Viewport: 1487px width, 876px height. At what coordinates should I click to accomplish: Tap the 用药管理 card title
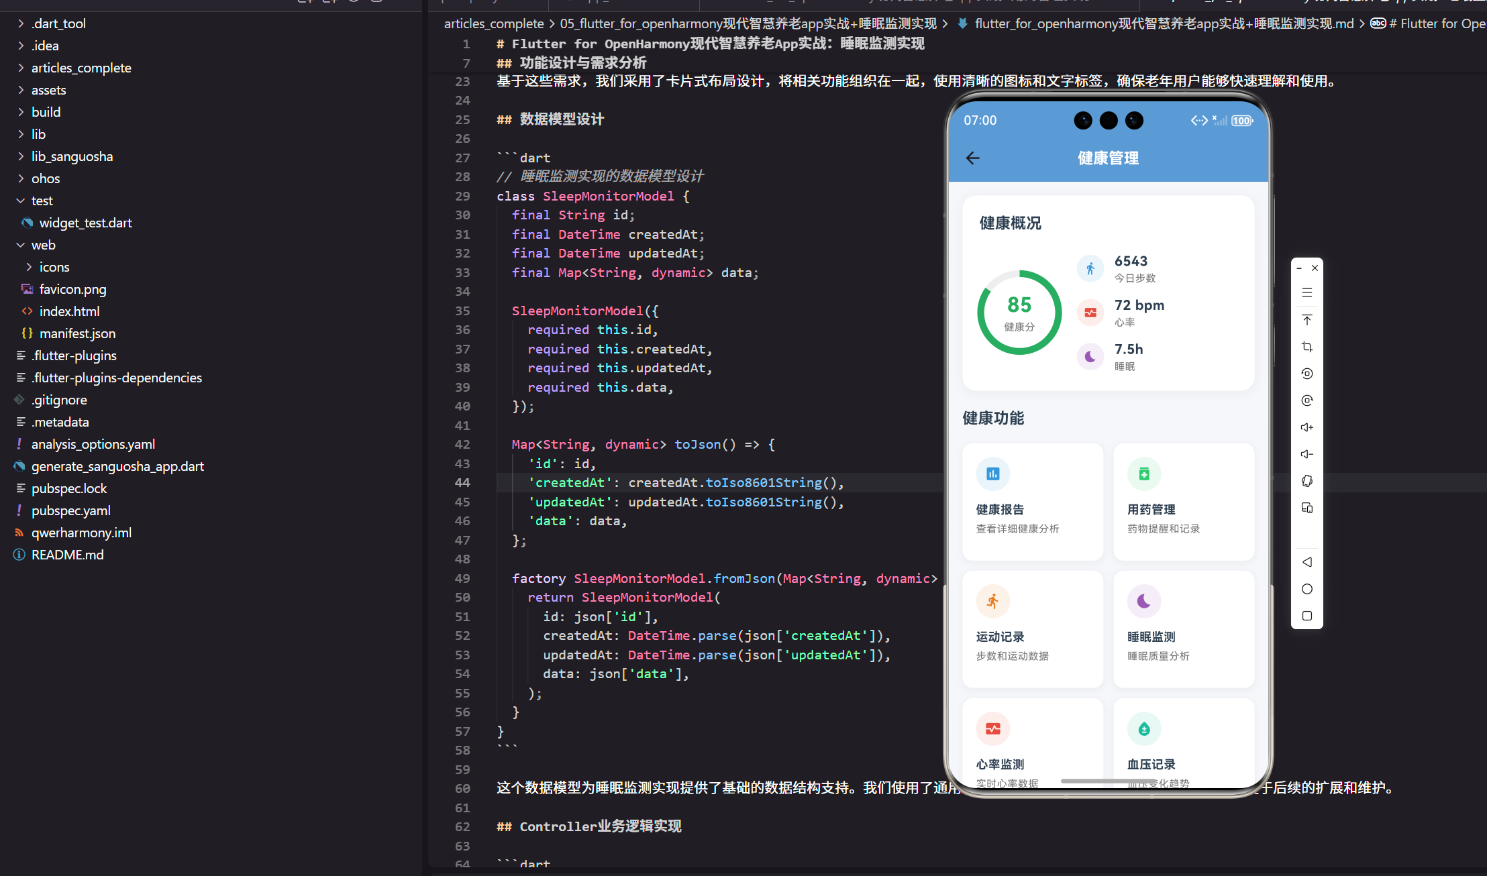point(1151,509)
